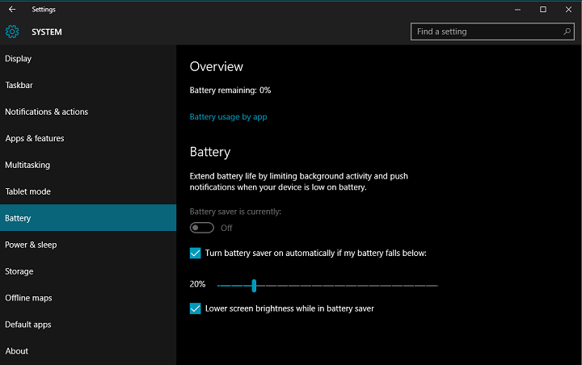
Task: Click the 20% slider value label
Action: [197, 284]
